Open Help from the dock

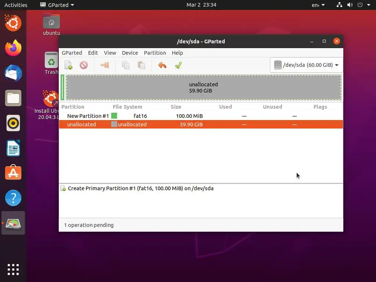coord(13,198)
